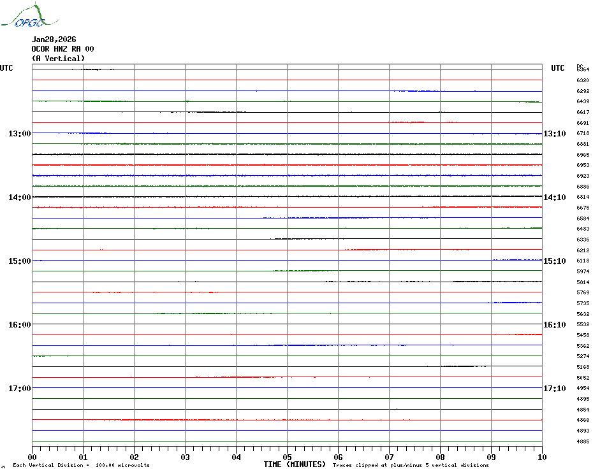Viewport: 593px width, 474px height.
Task: Click the DC offset value 6292
Action: (x=583, y=91)
